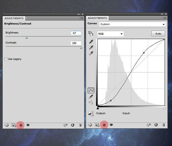
Task: Close the Curves panel
Action: (166, 14)
